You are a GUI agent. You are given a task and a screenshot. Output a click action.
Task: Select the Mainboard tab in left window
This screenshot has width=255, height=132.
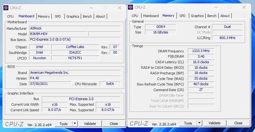26,16
